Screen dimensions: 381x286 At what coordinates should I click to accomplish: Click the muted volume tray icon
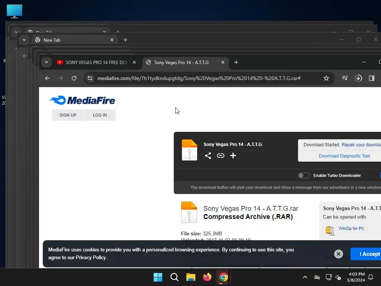338,277
